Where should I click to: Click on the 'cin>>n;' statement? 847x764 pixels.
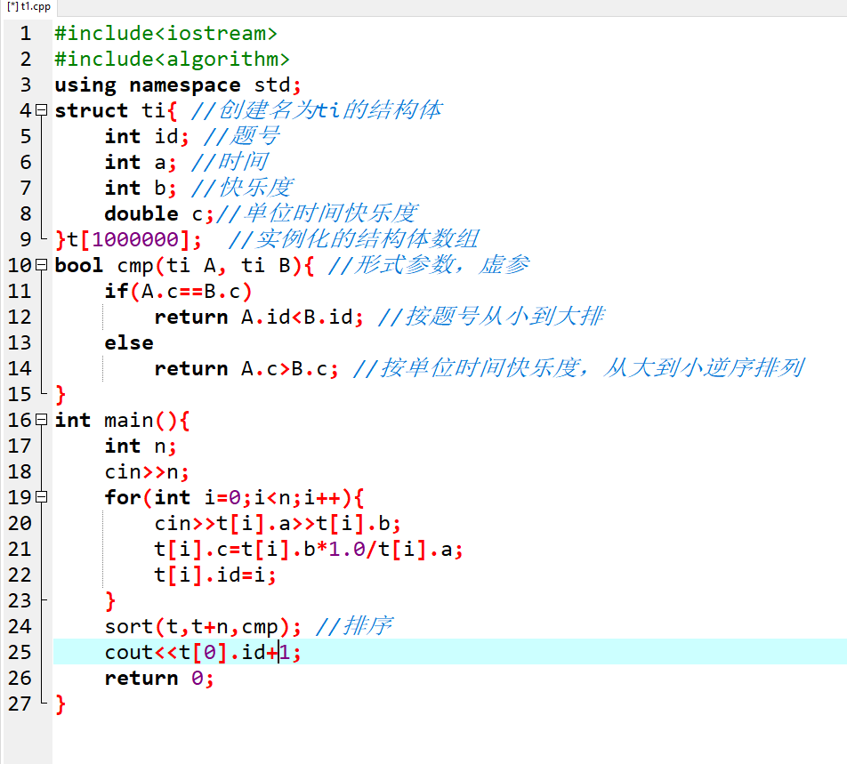click(x=147, y=472)
